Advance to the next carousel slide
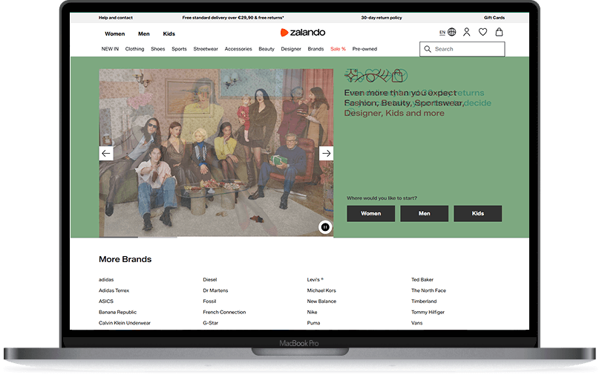This screenshot has height=375, width=602. click(326, 153)
